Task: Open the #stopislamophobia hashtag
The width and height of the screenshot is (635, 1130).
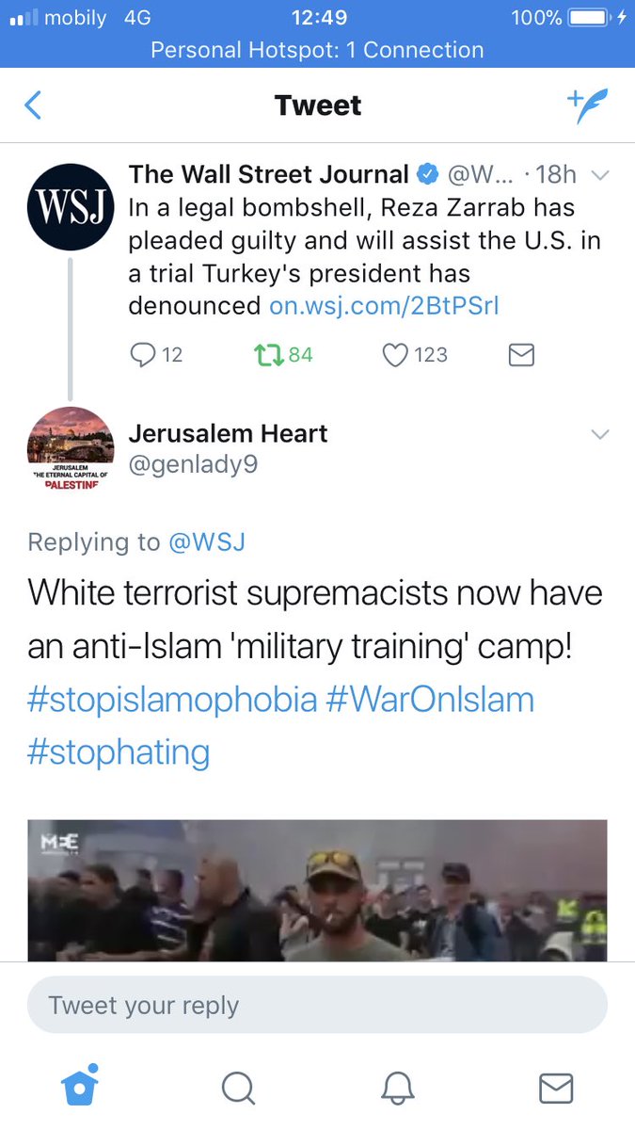Action: [172, 702]
